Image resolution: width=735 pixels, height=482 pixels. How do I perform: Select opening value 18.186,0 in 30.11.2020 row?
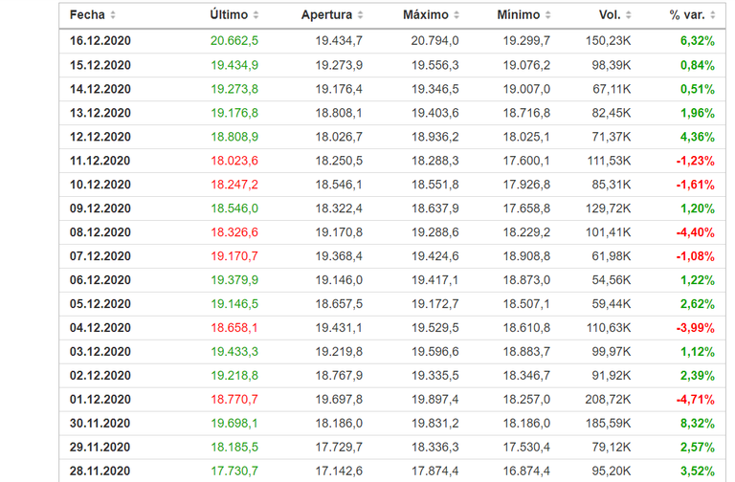[x=339, y=424]
